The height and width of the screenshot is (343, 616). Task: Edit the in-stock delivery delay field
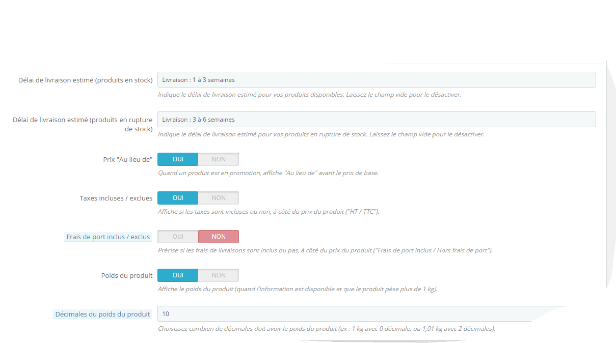[377, 80]
